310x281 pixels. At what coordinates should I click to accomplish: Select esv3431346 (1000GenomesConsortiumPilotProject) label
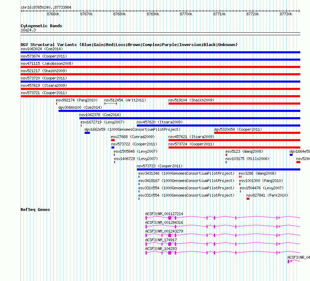[186, 173]
